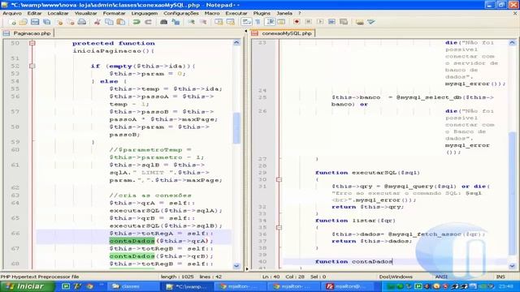Viewport: 520px width, 292px height.
Task: Click the Stop Recording macro icon
Action: (x=308, y=22)
